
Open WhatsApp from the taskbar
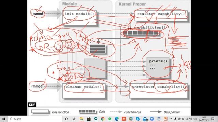coord(110,119)
